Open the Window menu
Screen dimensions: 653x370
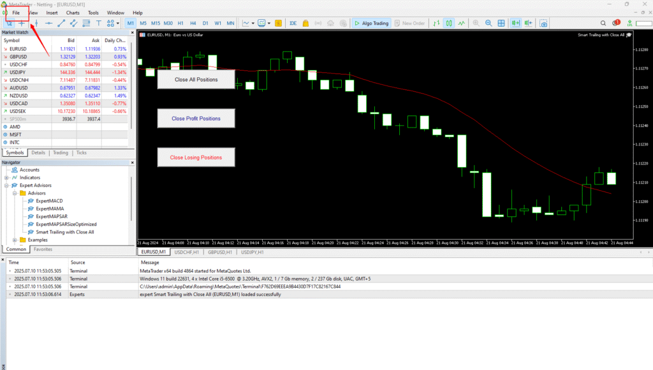[x=116, y=13]
